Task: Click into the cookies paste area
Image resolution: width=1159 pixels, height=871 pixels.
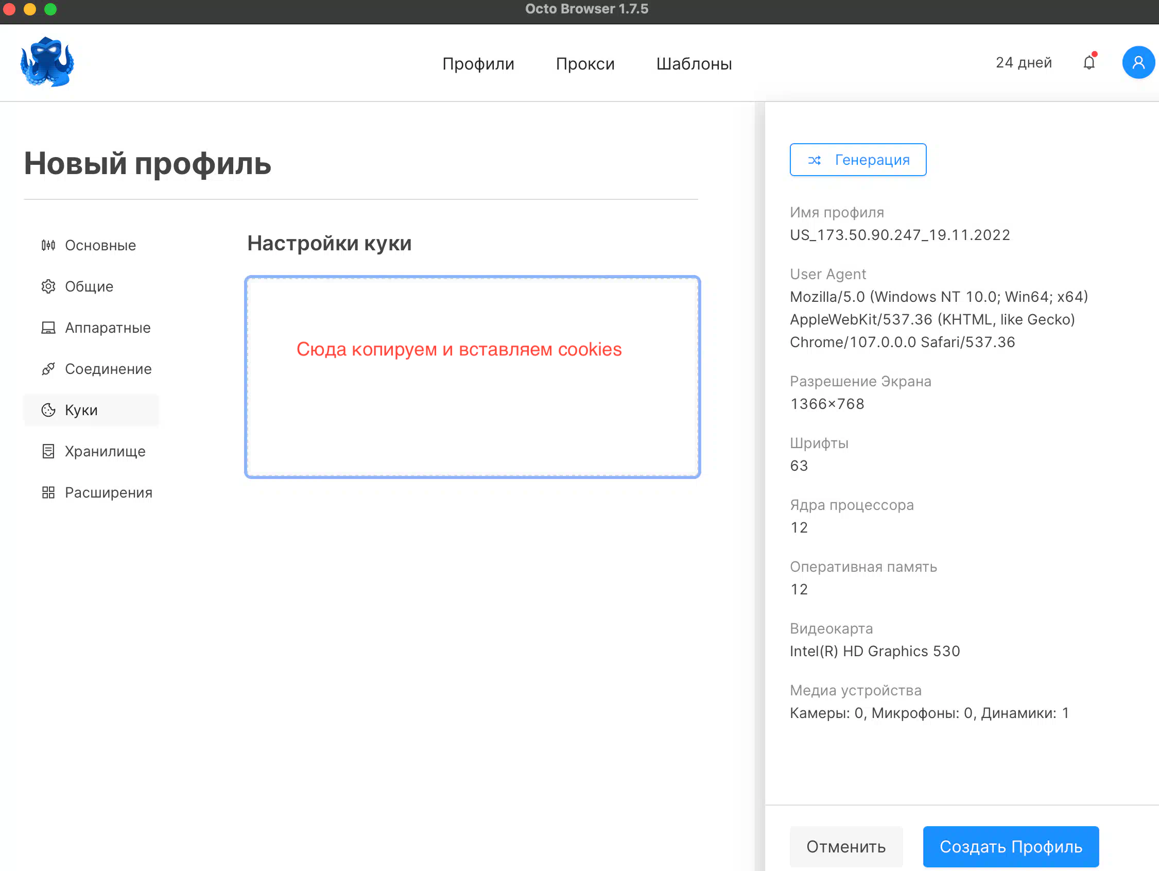Action: (472, 377)
